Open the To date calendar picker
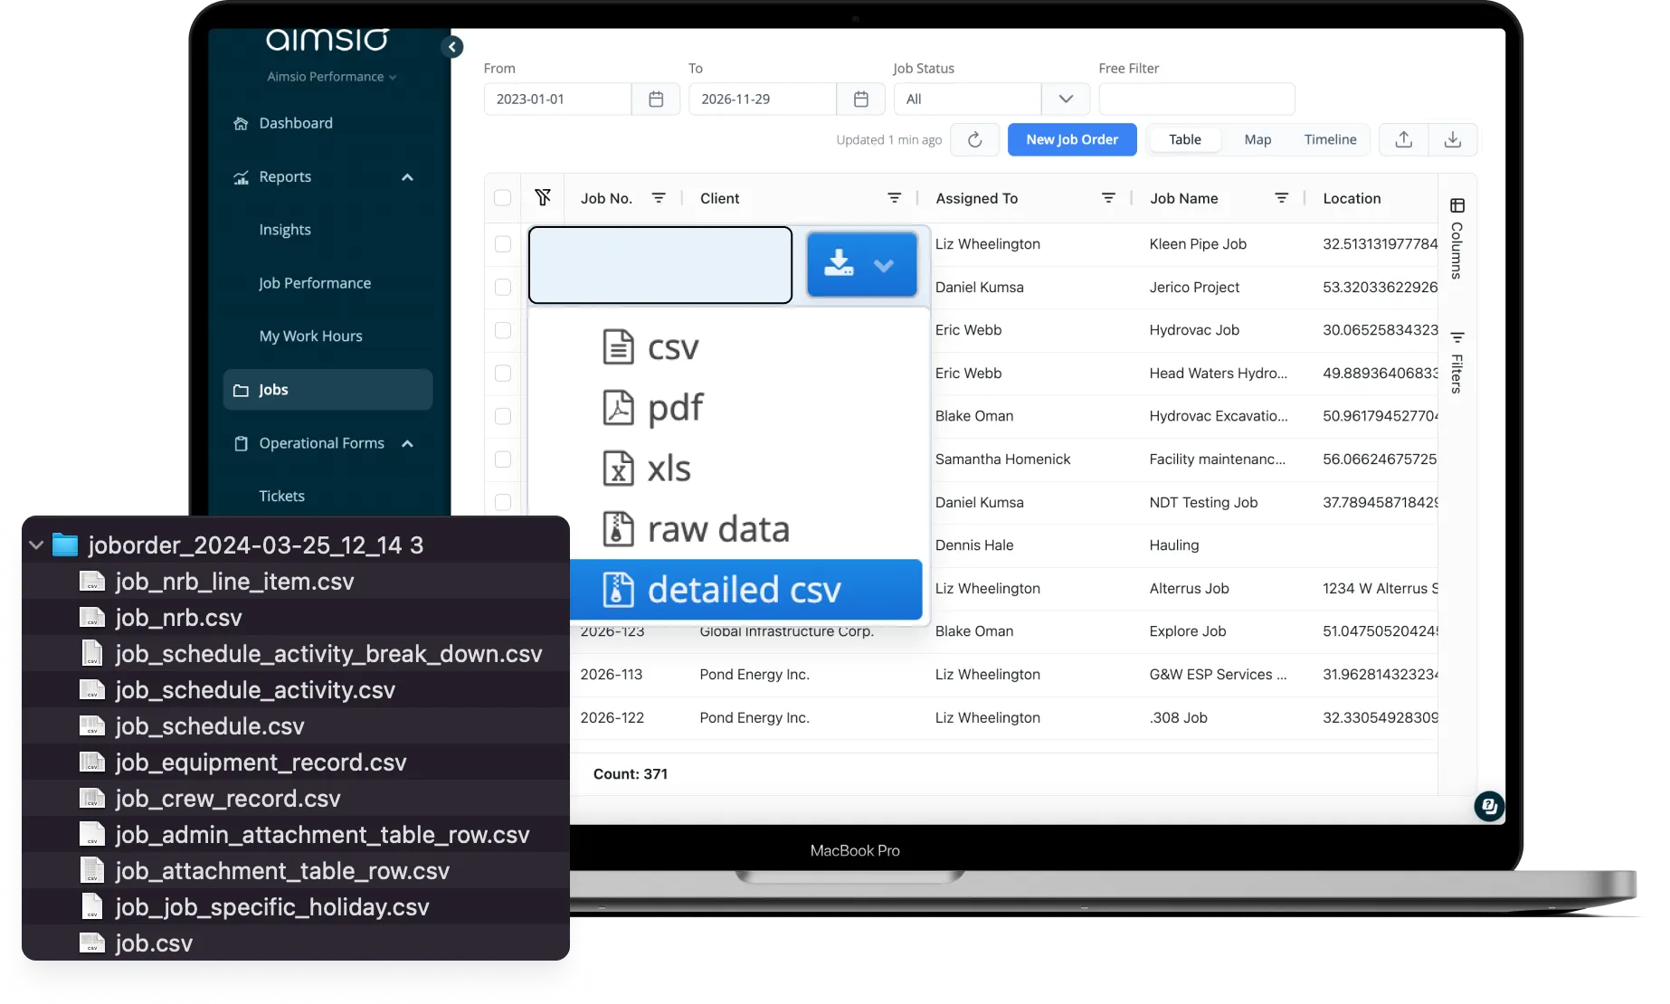This screenshot has width=1670, height=1004. pyautogui.click(x=861, y=99)
